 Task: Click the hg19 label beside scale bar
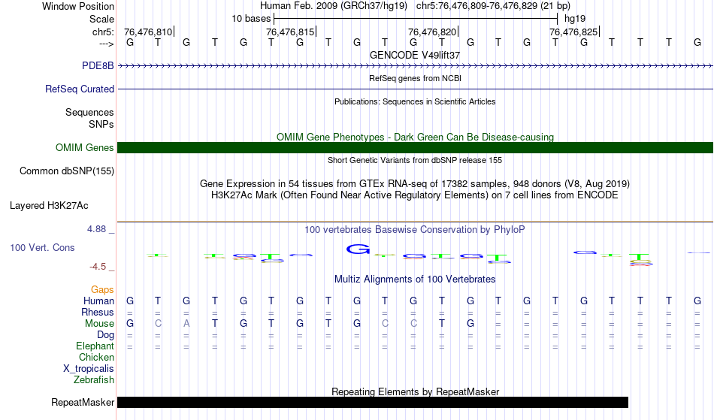(575, 19)
